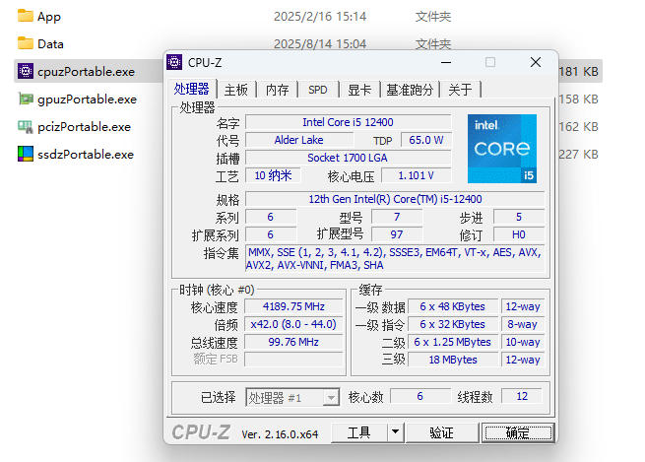Click the specification 12th Gen Intel(R) Core(TM) i5-12400
The width and height of the screenshot is (645, 462).
point(395,199)
